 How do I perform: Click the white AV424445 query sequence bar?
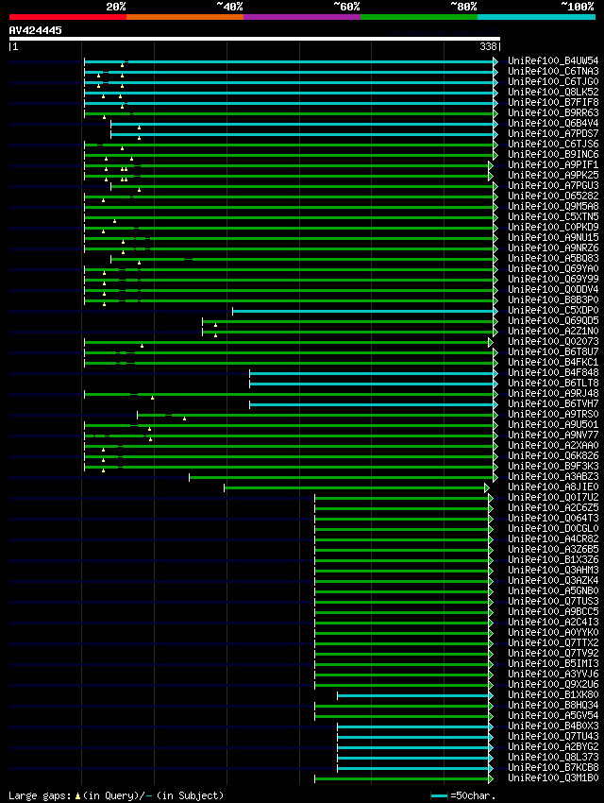(x=254, y=39)
